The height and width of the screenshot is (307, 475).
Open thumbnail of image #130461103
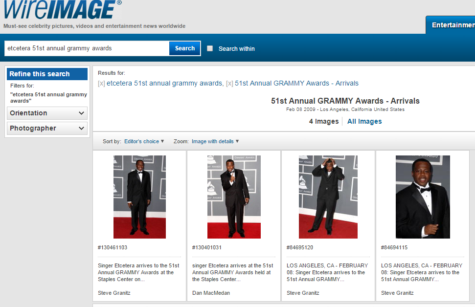[139, 197]
